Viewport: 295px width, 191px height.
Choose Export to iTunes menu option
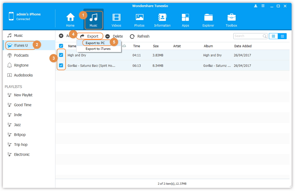point(98,49)
